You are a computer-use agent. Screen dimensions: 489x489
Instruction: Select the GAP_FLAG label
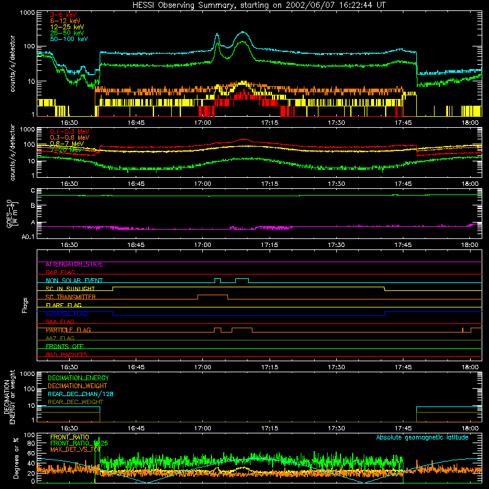pyautogui.click(x=60, y=272)
